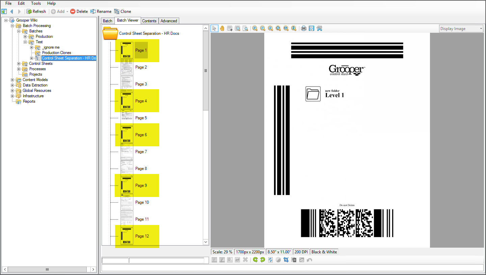Select the Projects tree item
The width and height of the screenshot is (486, 275).
coord(35,74)
